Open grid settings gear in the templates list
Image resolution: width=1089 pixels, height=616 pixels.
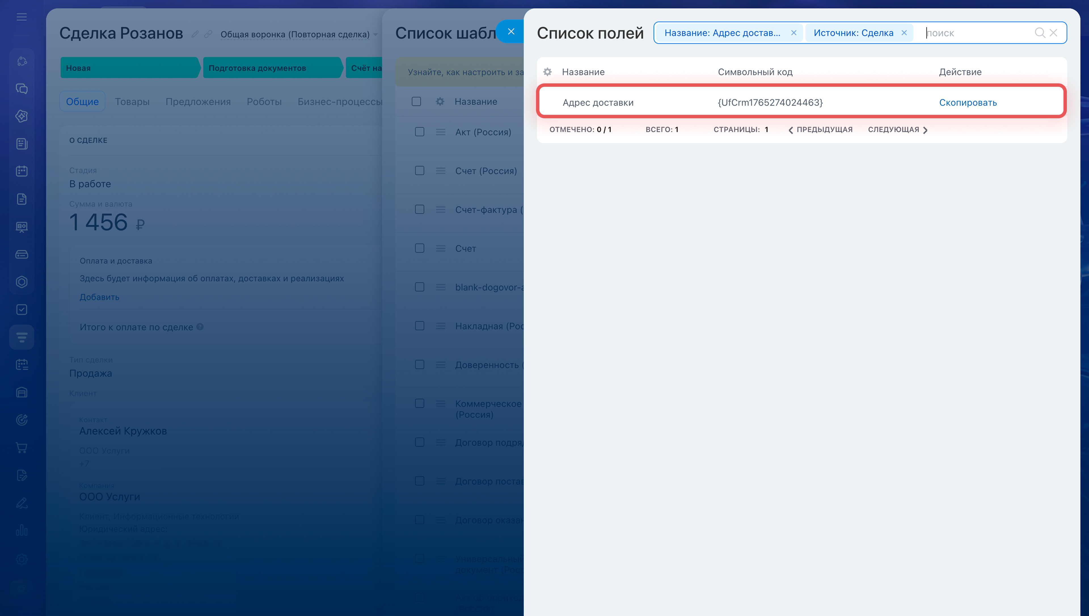(x=440, y=102)
